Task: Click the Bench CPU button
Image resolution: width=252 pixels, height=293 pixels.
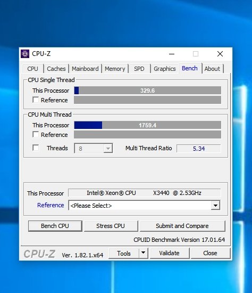Action: click(x=55, y=226)
